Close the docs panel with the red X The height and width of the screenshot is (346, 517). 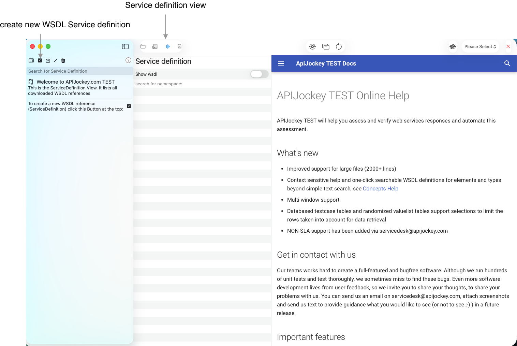point(508,46)
